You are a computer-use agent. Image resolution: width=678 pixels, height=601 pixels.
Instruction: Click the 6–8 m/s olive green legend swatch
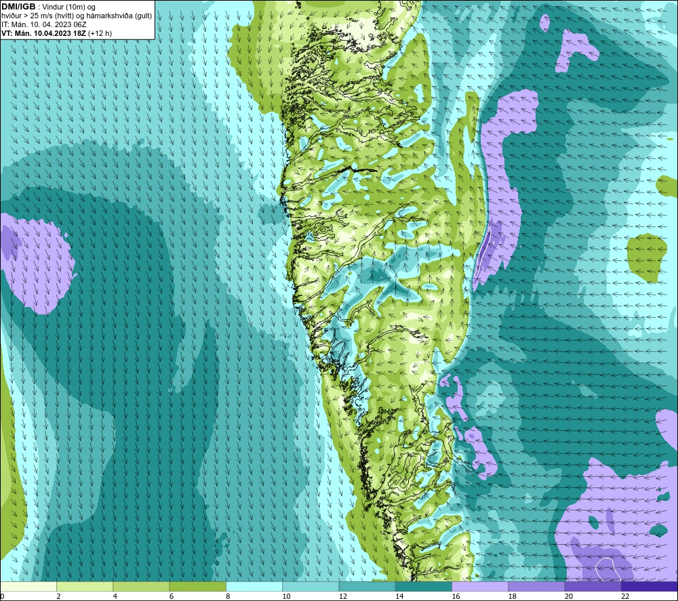197,586
